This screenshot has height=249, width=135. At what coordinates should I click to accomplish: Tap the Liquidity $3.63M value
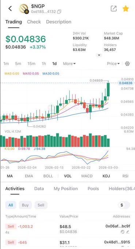(79, 50)
